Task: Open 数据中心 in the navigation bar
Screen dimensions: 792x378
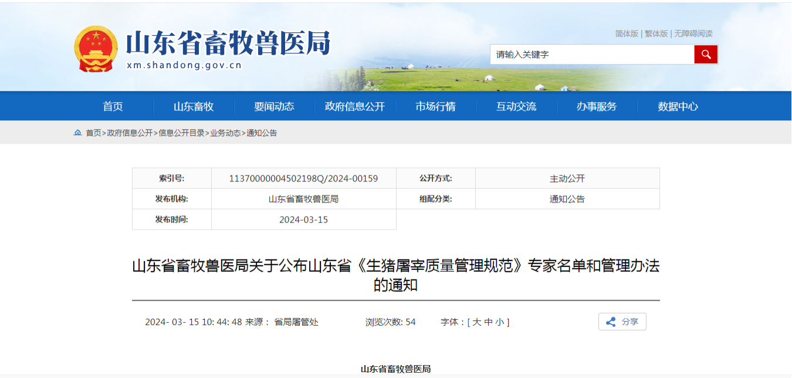Action: point(678,106)
